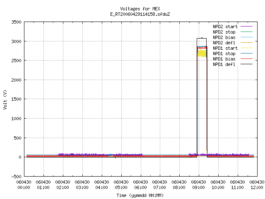Click the 'Time (yymmdd HH:MM)' x-axis label

click(x=140, y=195)
